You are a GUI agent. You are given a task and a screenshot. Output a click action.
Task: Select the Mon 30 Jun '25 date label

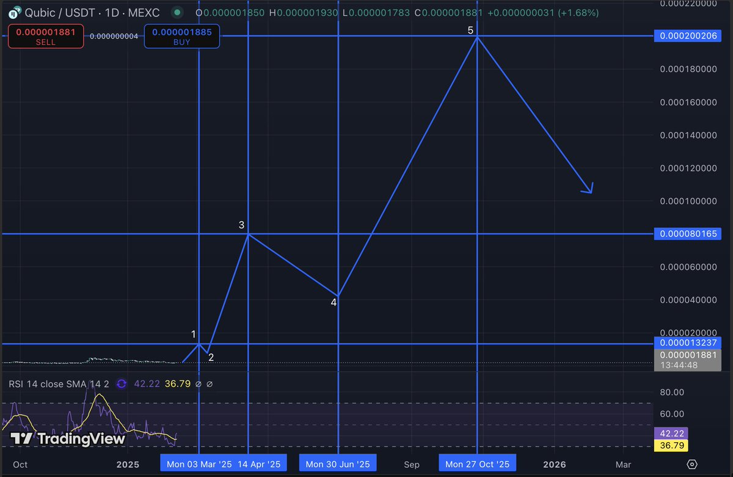(x=338, y=464)
